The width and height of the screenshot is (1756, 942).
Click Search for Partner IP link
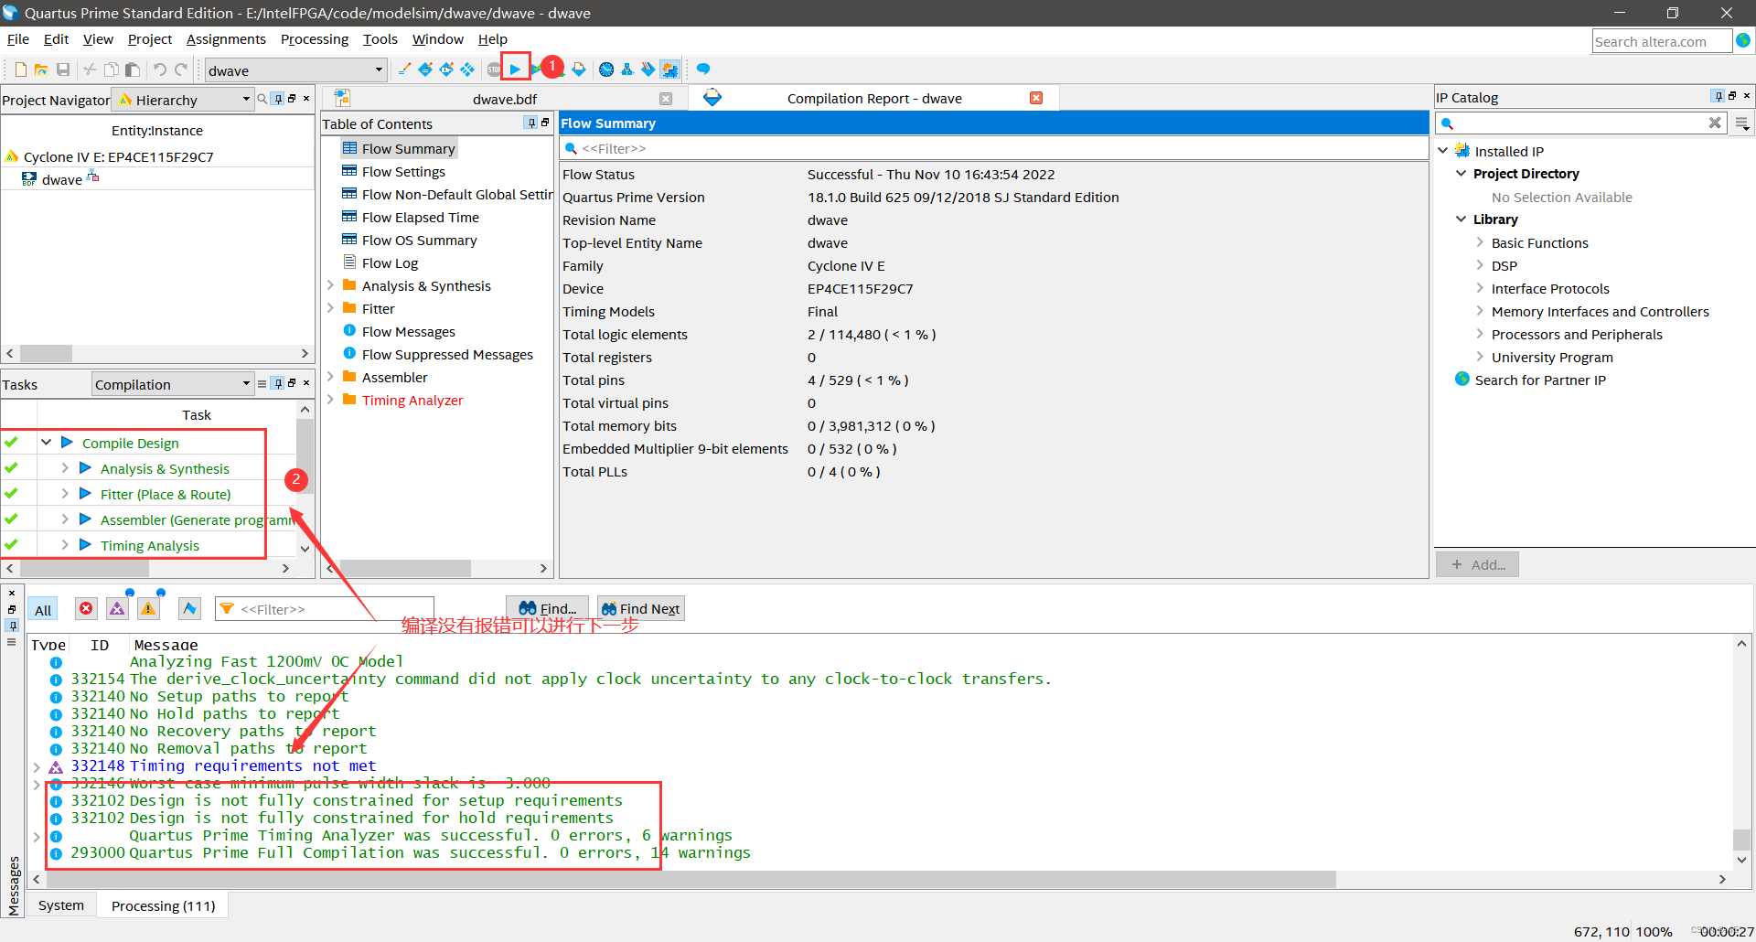pos(1540,380)
